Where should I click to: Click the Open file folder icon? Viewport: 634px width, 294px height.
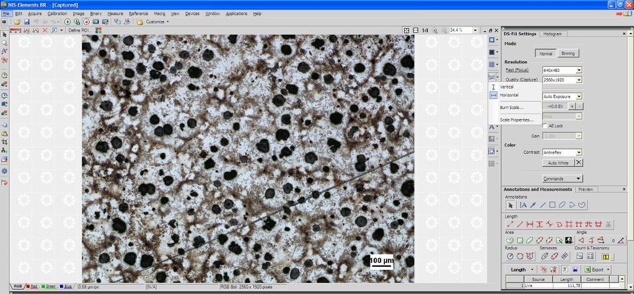pyautogui.click(x=17, y=22)
